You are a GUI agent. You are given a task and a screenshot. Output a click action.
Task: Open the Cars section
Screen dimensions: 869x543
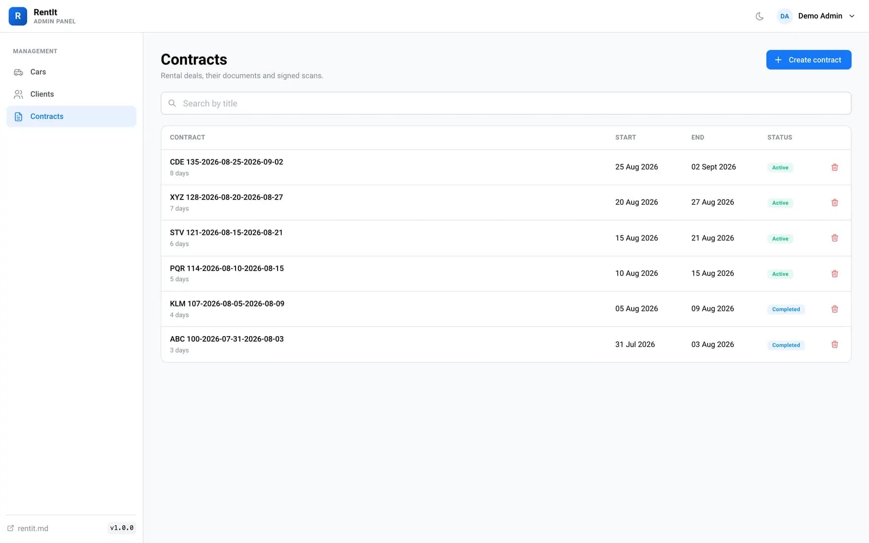coord(71,72)
